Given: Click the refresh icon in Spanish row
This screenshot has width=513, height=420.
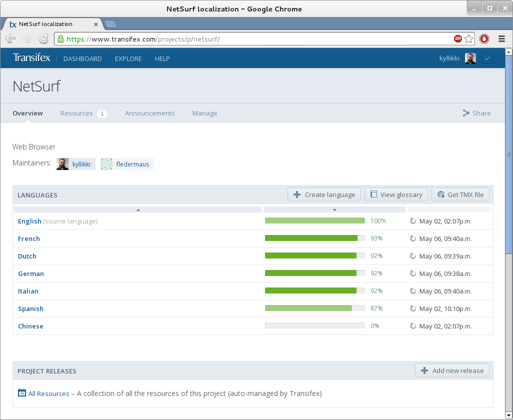Looking at the screenshot, I should [413, 308].
